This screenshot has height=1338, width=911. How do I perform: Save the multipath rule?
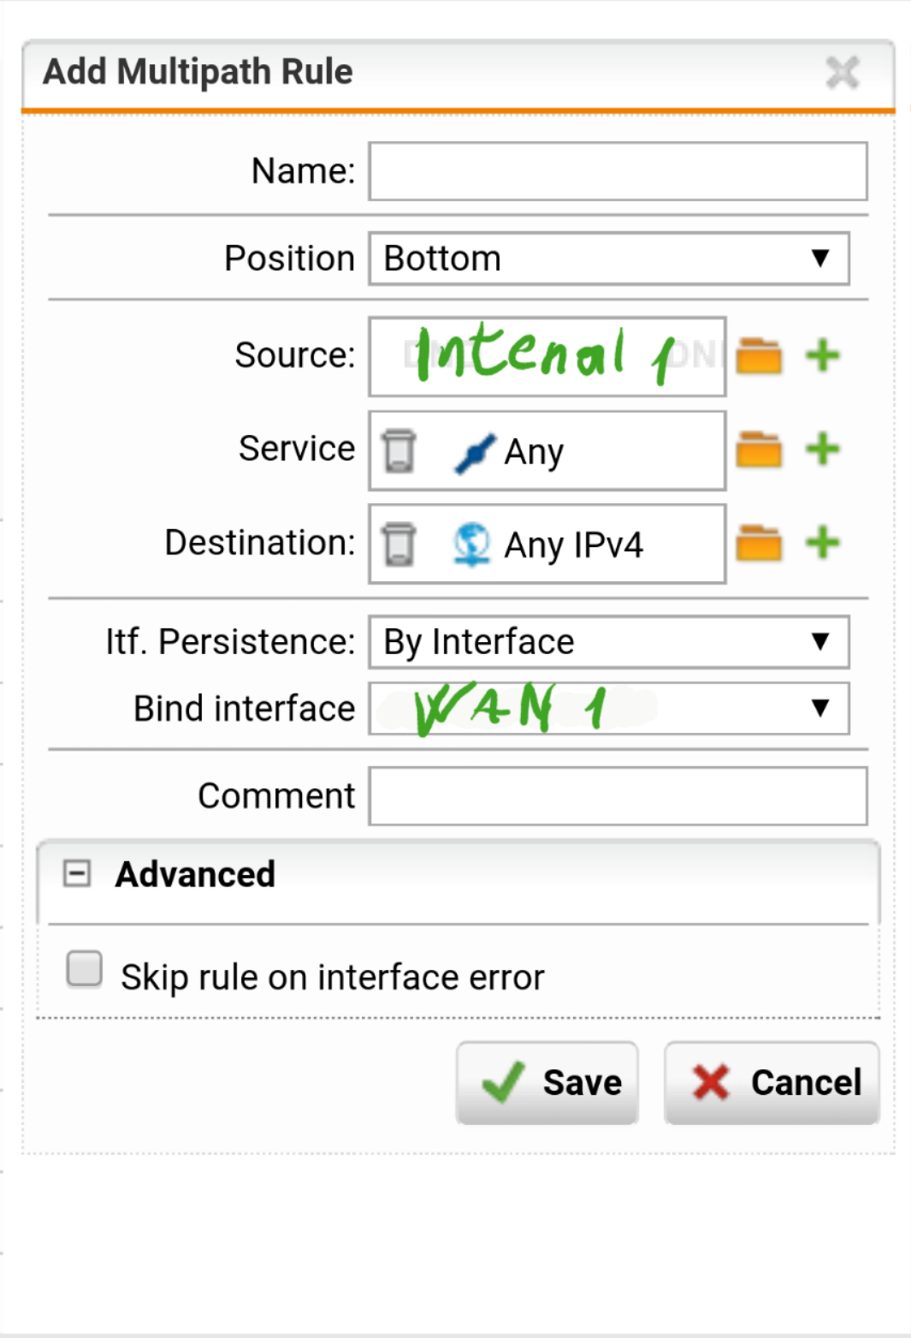pyautogui.click(x=547, y=1083)
